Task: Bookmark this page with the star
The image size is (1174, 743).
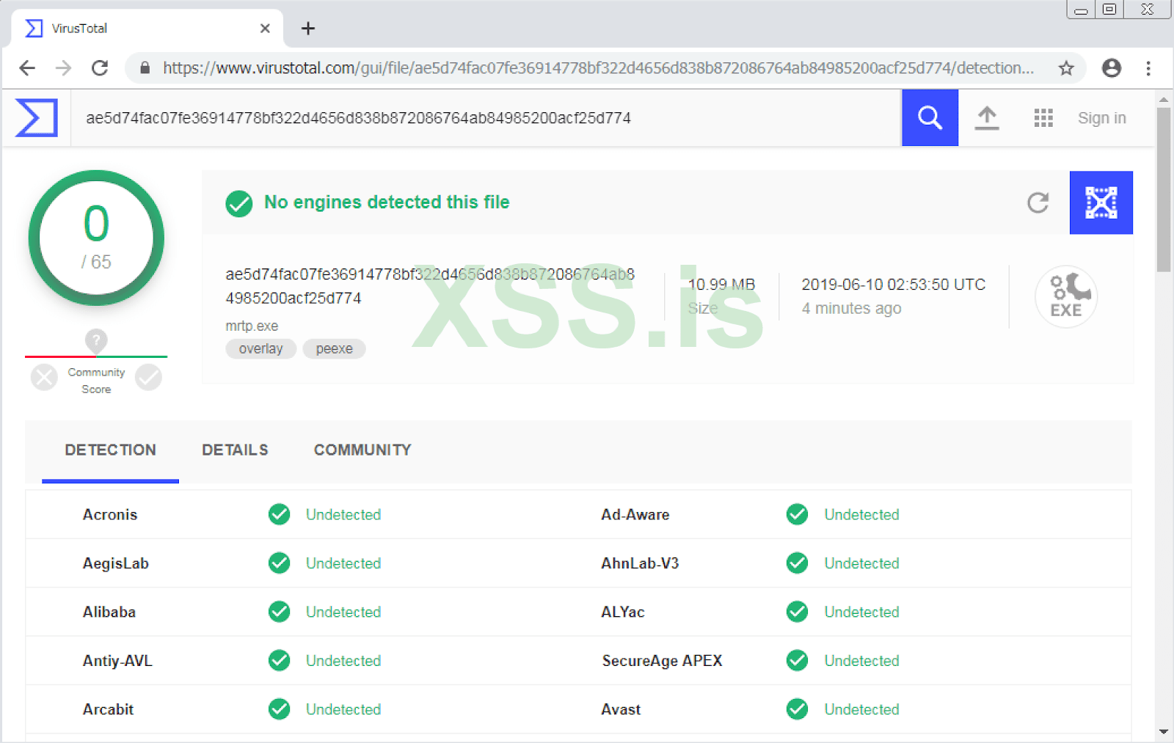Action: pyautogui.click(x=1066, y=68)
